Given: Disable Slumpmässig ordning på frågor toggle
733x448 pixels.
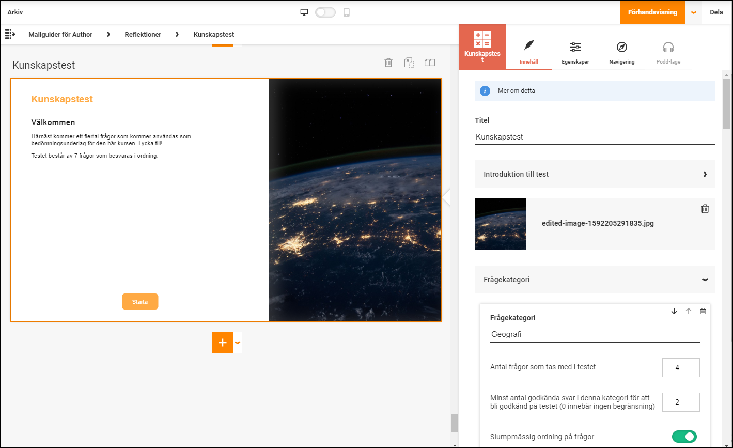Looking at the screenshot, I should coord(684,437).
